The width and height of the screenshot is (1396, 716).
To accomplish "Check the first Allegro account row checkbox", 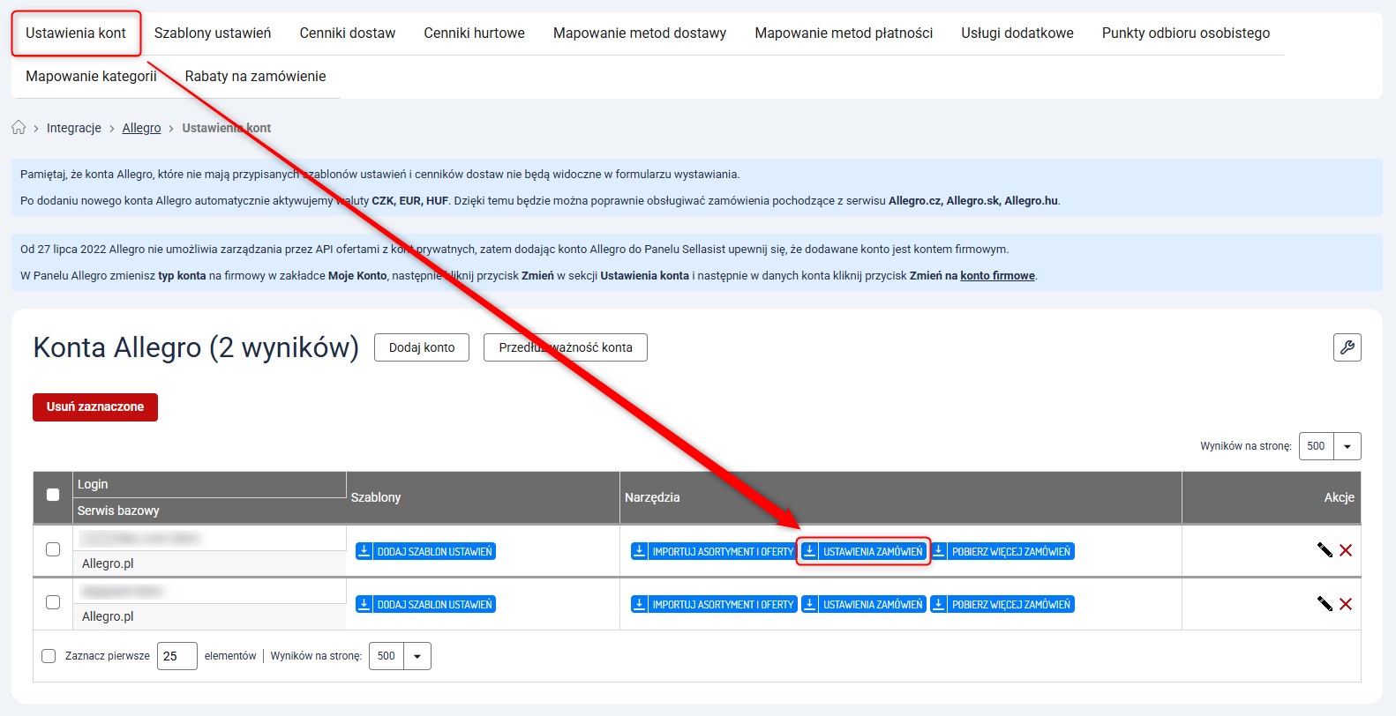I will click(53, 549).
